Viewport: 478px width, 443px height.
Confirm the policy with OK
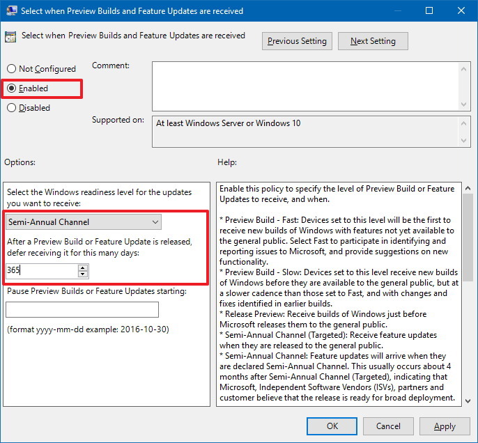point(332,426)
